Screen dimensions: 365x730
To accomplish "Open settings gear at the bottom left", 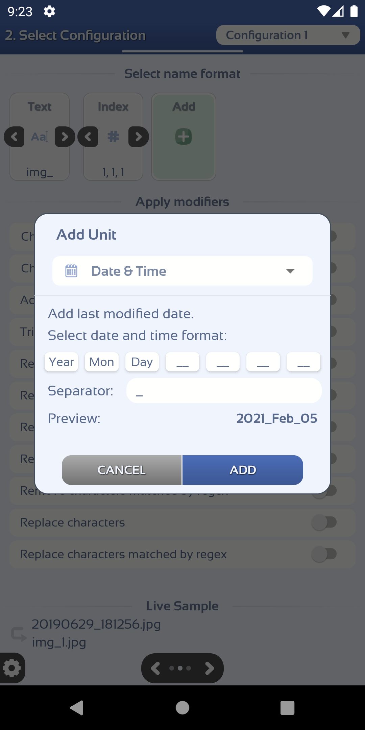I will click(x=12, y=668).
